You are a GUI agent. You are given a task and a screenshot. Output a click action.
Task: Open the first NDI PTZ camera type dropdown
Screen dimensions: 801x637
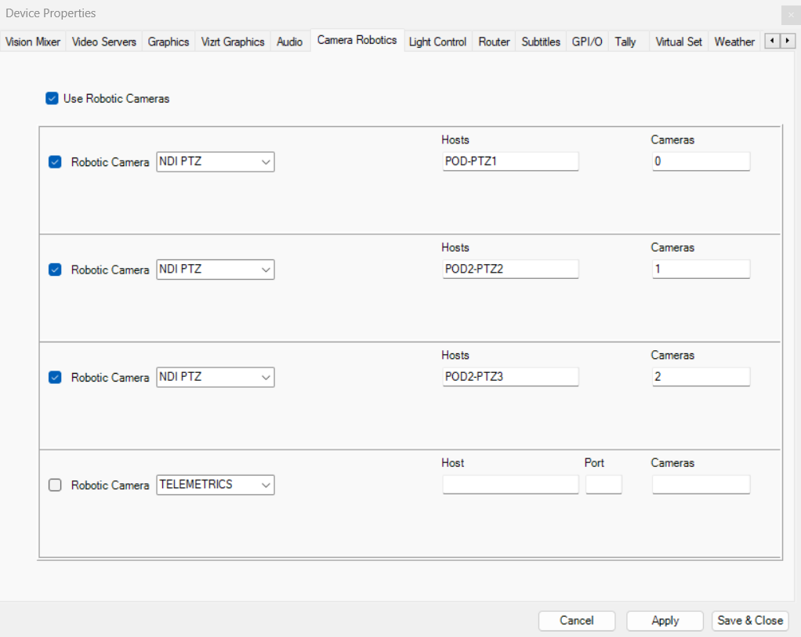pyautogui.click(x=216, y=162)
